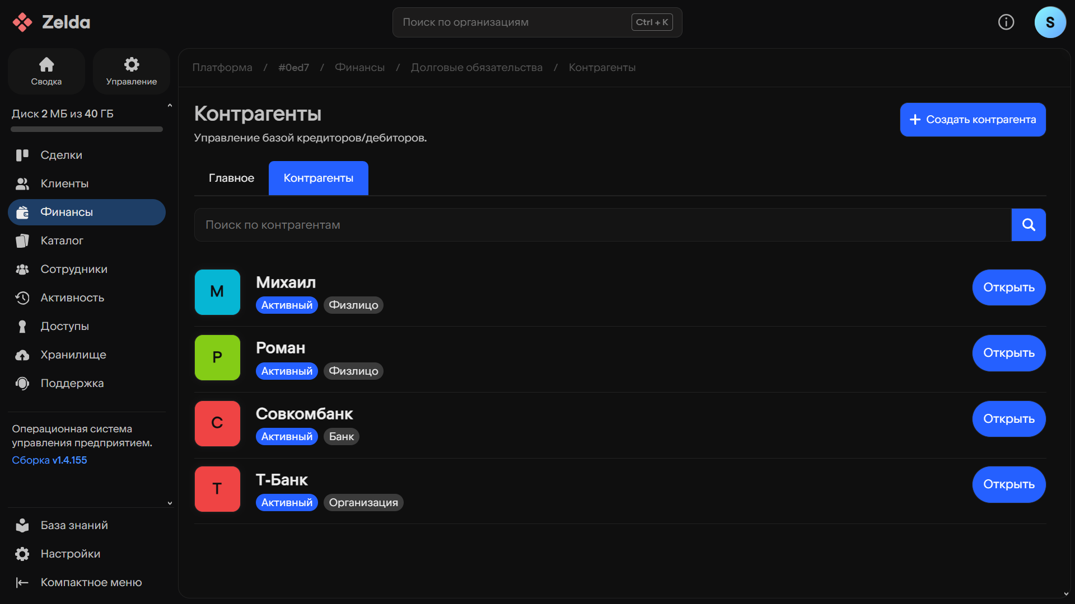The height and width of the screenshot is (604, 1075).
Task: Open the Поддержка sidebar item
Action: (x=72, y=383)
